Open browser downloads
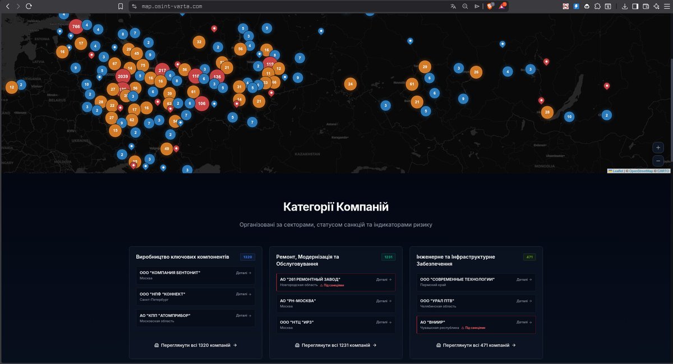This screenshot has width=673, height=364. click(625, 6)
